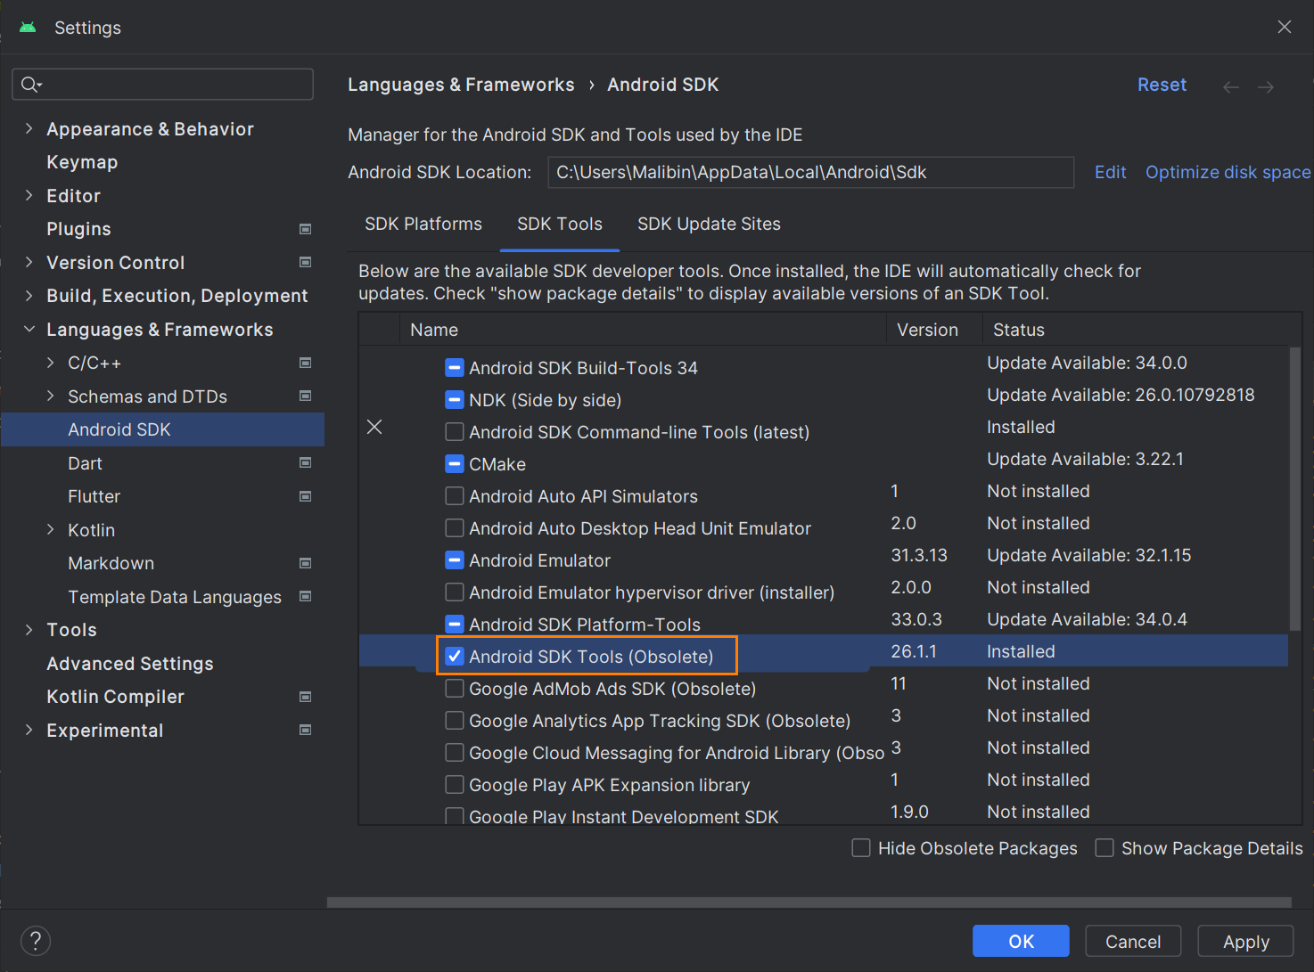Close the Settings dialog
The height and width of the screenshot is (972, 1314).
1285,27
